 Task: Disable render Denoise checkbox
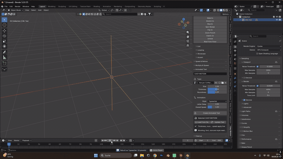point(244,100)
